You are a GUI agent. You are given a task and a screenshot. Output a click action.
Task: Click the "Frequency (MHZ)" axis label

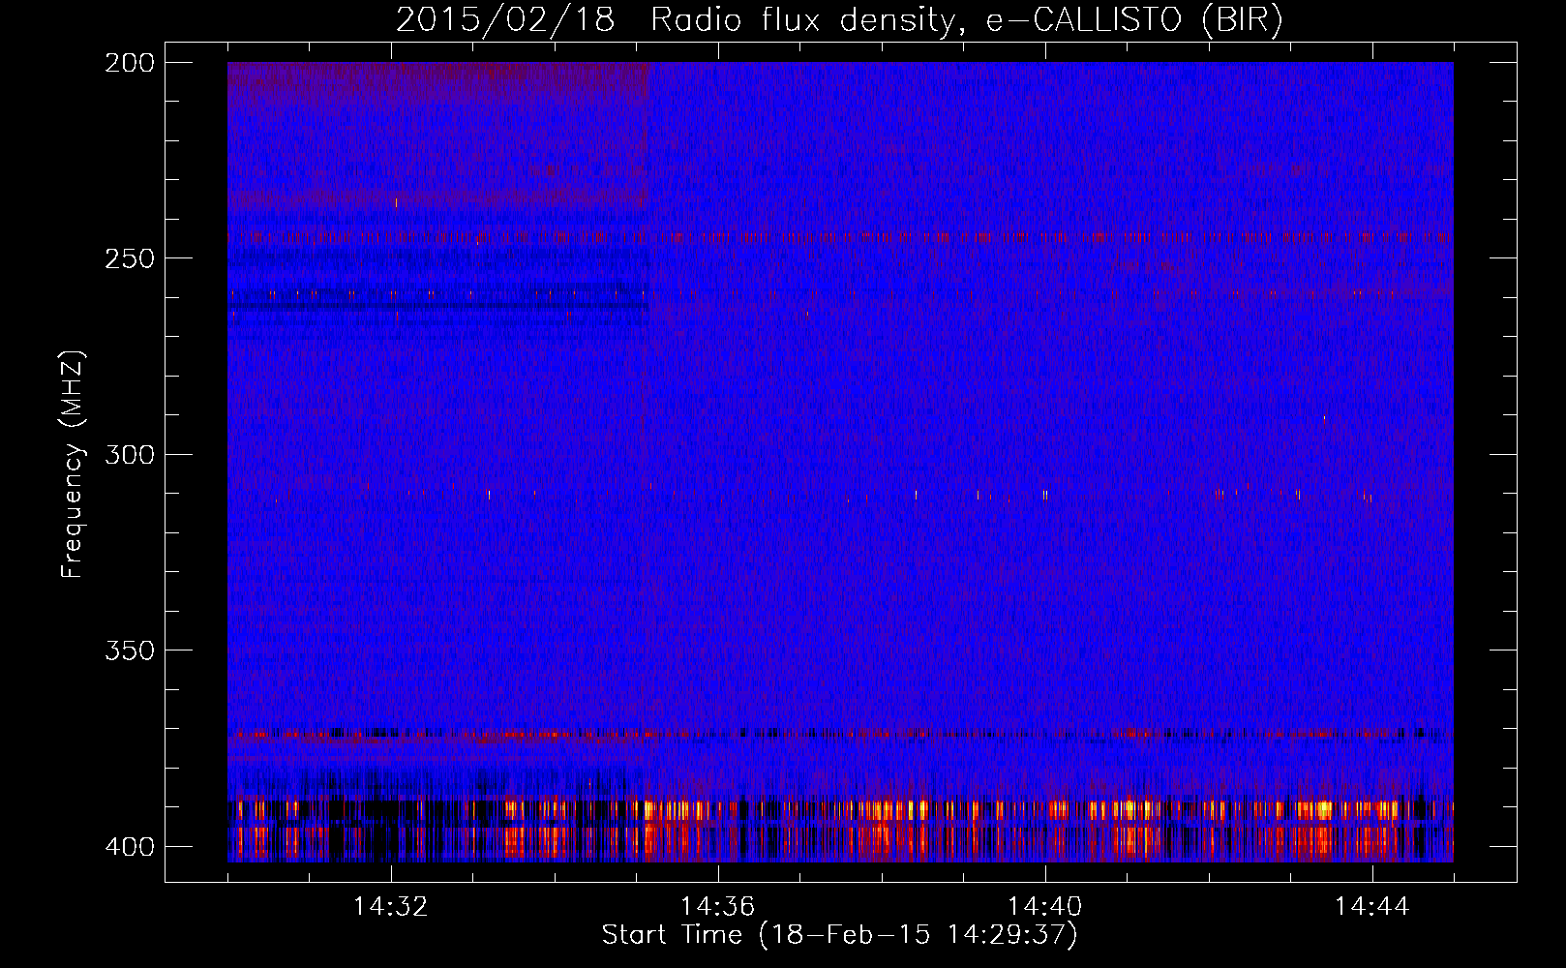[73, 465]
